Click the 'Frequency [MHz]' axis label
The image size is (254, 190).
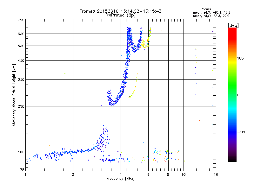pos(120,179)
